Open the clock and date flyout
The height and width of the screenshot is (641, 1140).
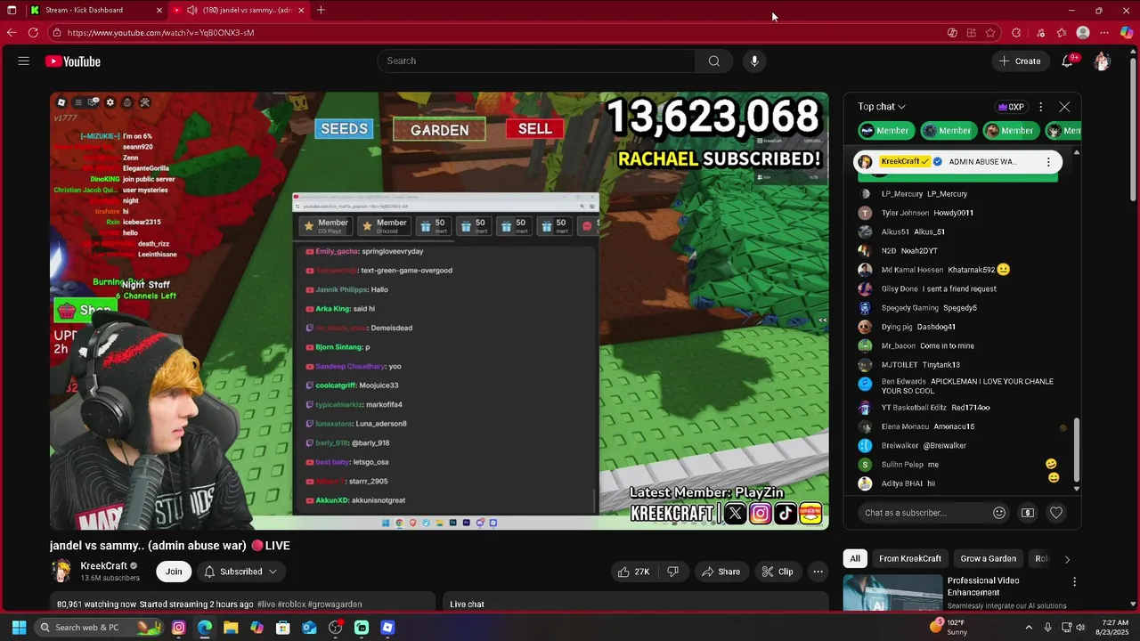[1110, 628]
